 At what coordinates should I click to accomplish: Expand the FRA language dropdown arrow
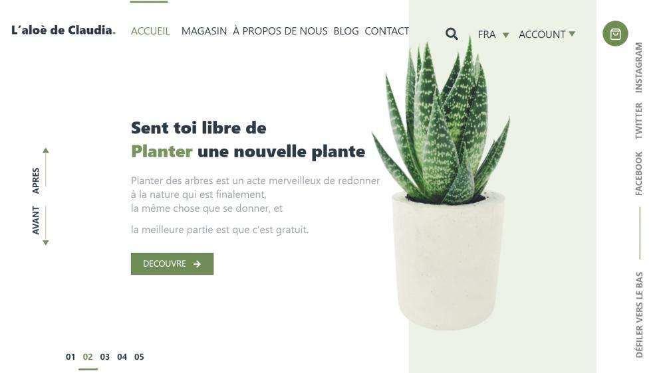505,35
